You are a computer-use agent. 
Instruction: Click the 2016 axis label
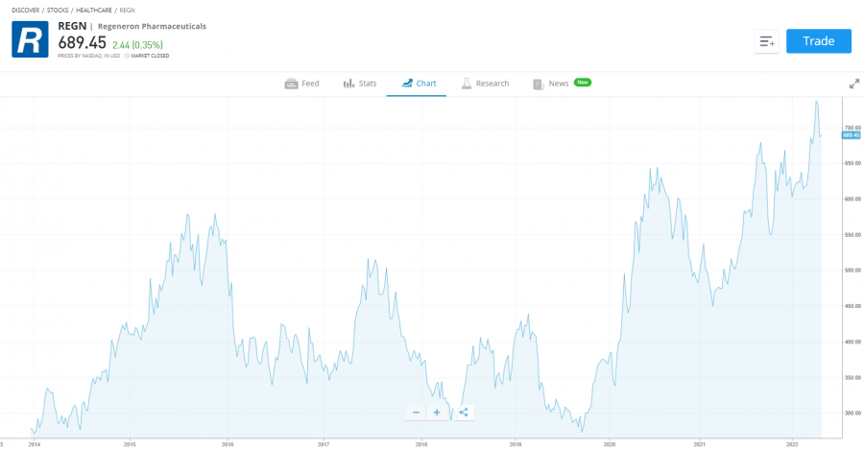point(227,444)
